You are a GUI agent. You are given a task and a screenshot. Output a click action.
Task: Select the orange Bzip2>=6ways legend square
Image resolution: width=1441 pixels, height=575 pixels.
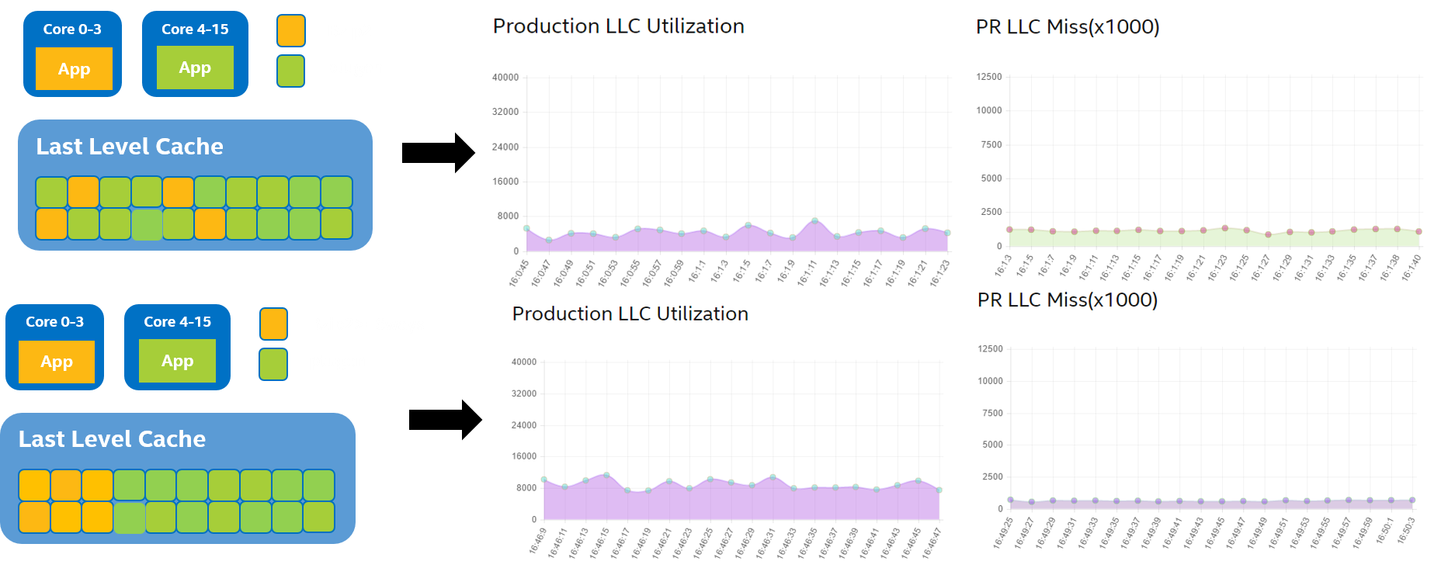click(273, 324)
